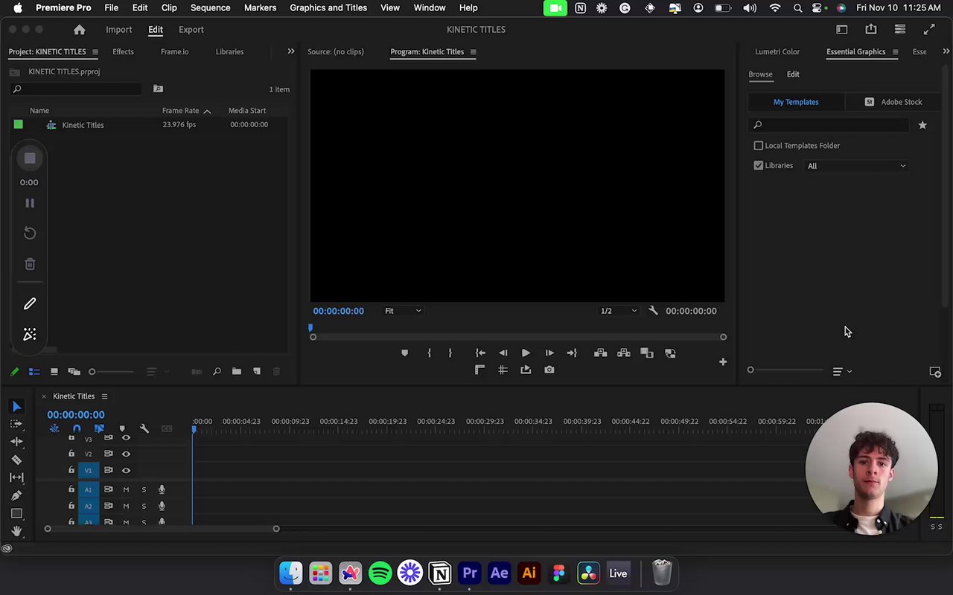
Task: Open the Libraries All dropdown
Action: coord(856,166)
